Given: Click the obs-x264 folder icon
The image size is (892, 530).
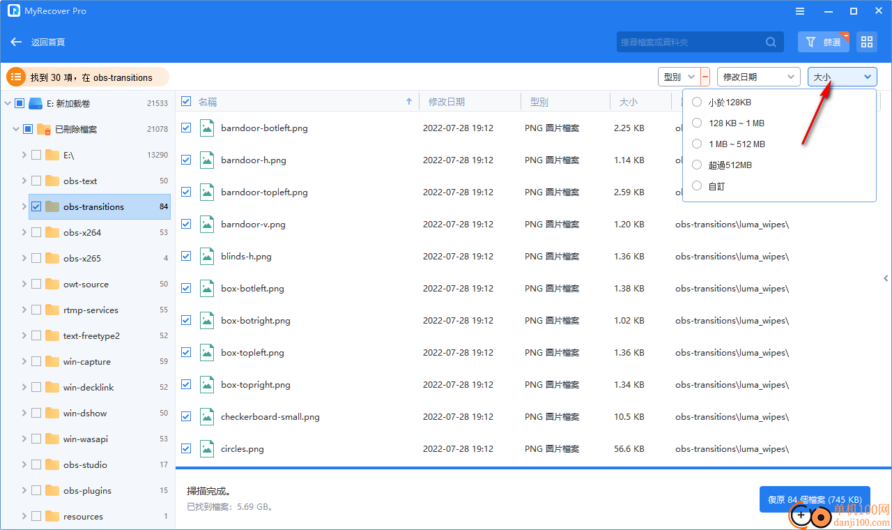Looking at the screenshot, I should point(52,232).
